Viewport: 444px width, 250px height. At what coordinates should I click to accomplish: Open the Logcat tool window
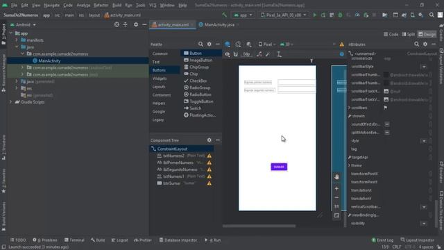(119, 240)
